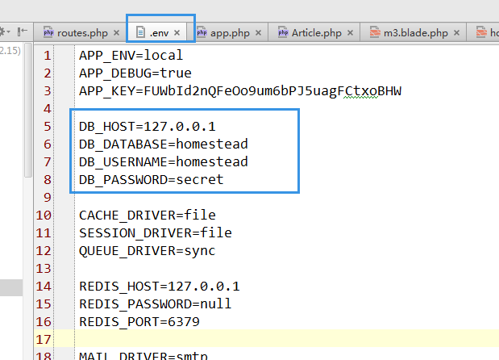
Task: Close the app.php tab
Action: tap(258, 33)
